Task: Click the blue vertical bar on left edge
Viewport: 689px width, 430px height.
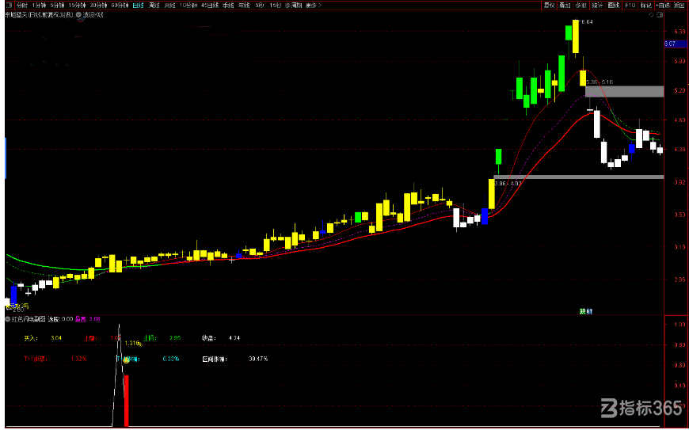Action: (x=6, y=158)
